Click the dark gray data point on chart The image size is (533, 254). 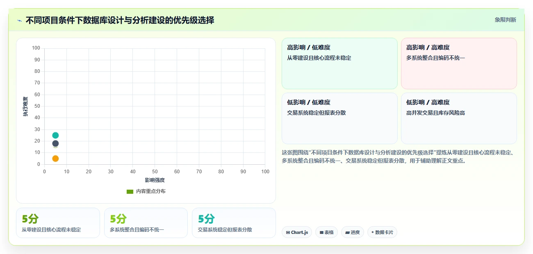point(55,143)
